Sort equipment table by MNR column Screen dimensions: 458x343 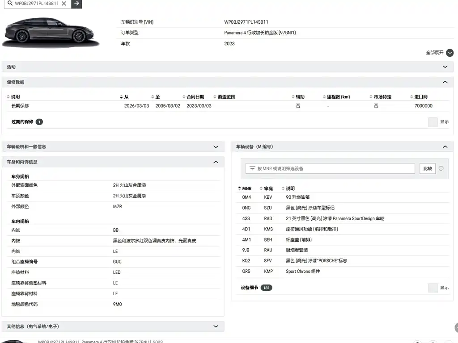tap(245, 188)
